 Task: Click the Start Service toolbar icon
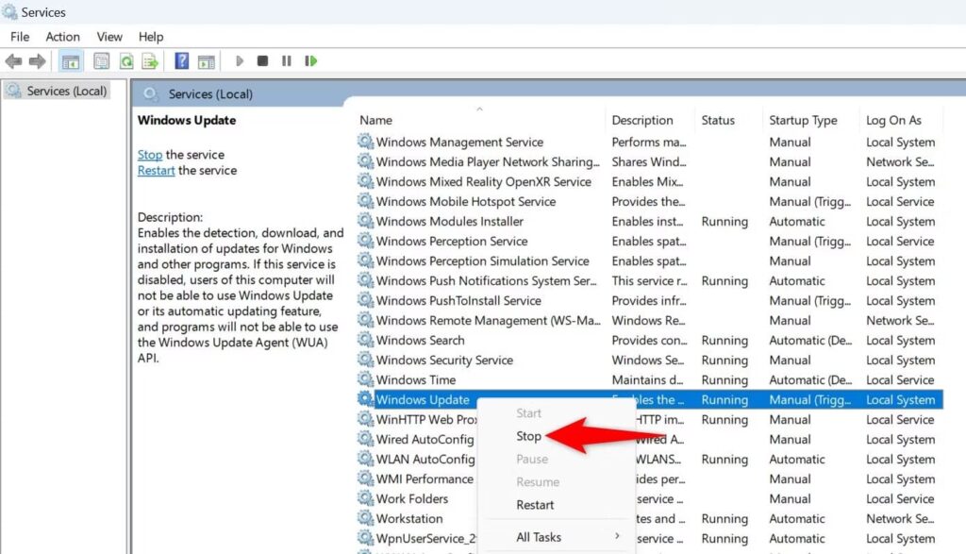point(239,60)
